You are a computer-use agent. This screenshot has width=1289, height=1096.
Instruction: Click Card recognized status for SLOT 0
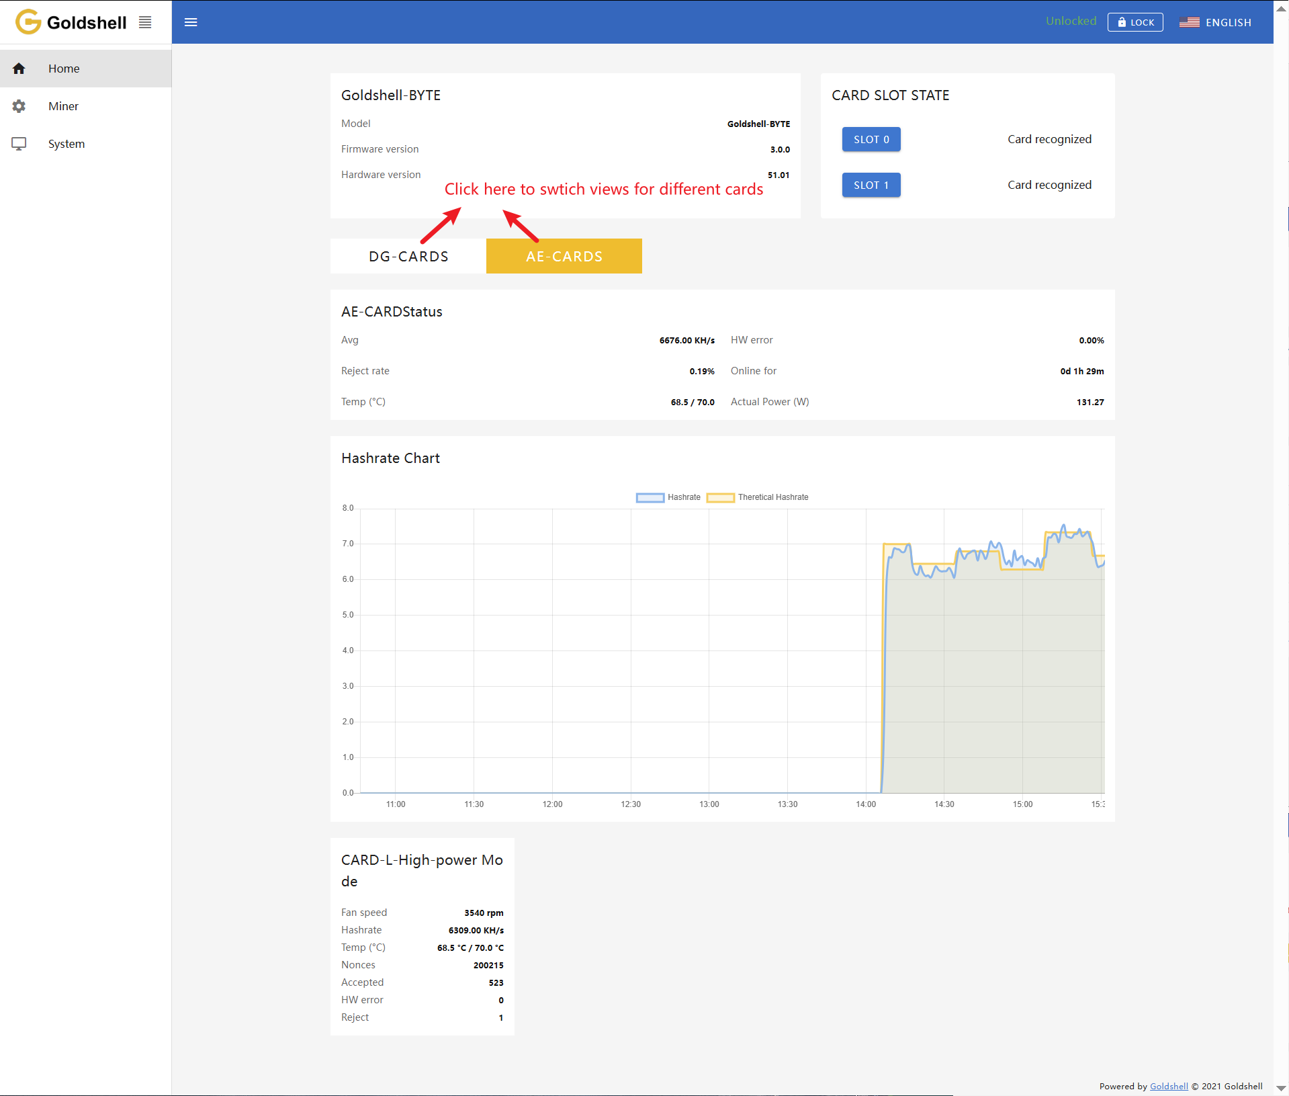coord(1049,139)
